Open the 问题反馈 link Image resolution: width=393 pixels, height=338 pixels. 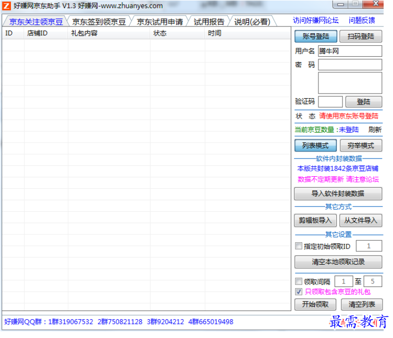[362, 20]
